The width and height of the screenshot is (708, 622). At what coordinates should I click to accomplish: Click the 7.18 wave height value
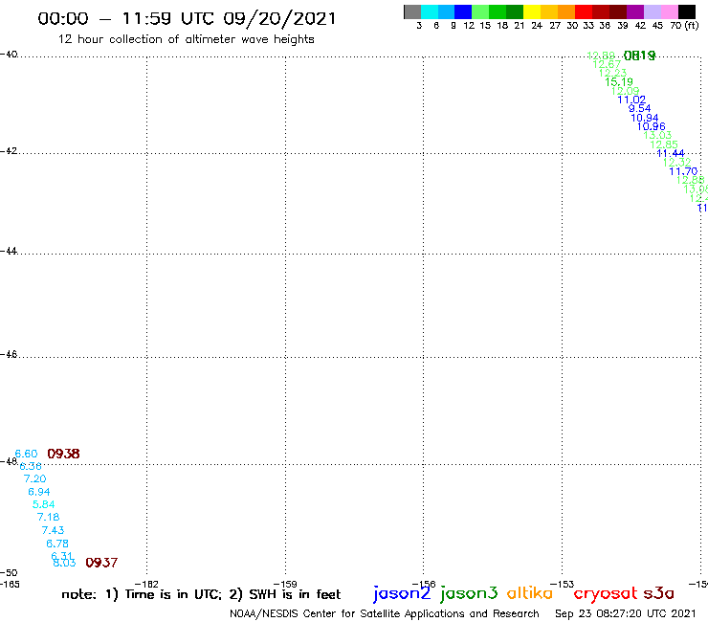pos(48,517)
